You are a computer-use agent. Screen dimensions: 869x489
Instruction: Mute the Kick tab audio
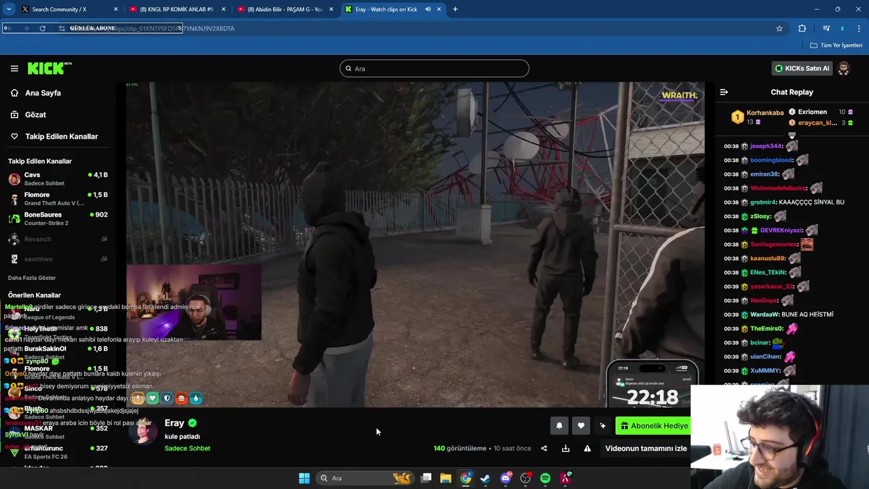pos(428,10)
